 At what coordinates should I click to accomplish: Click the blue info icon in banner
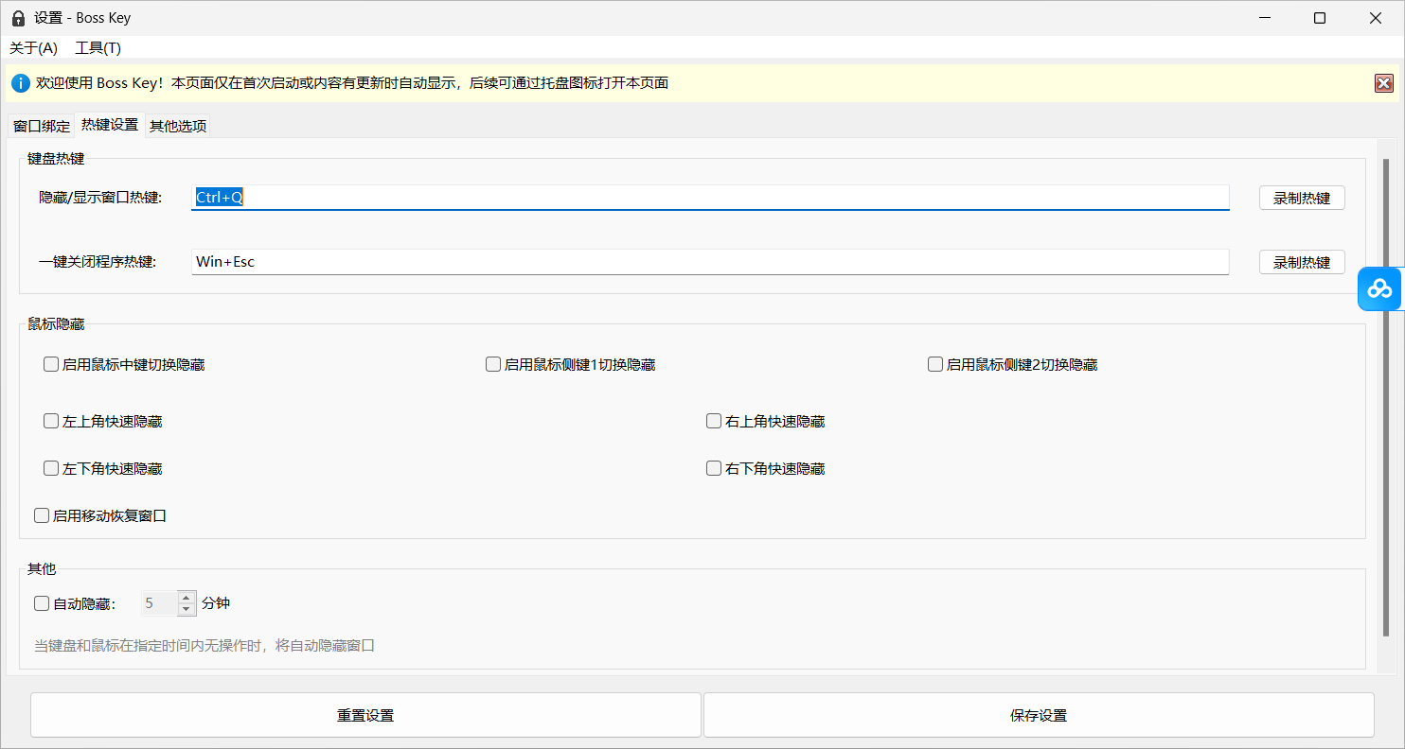(20, 83)
